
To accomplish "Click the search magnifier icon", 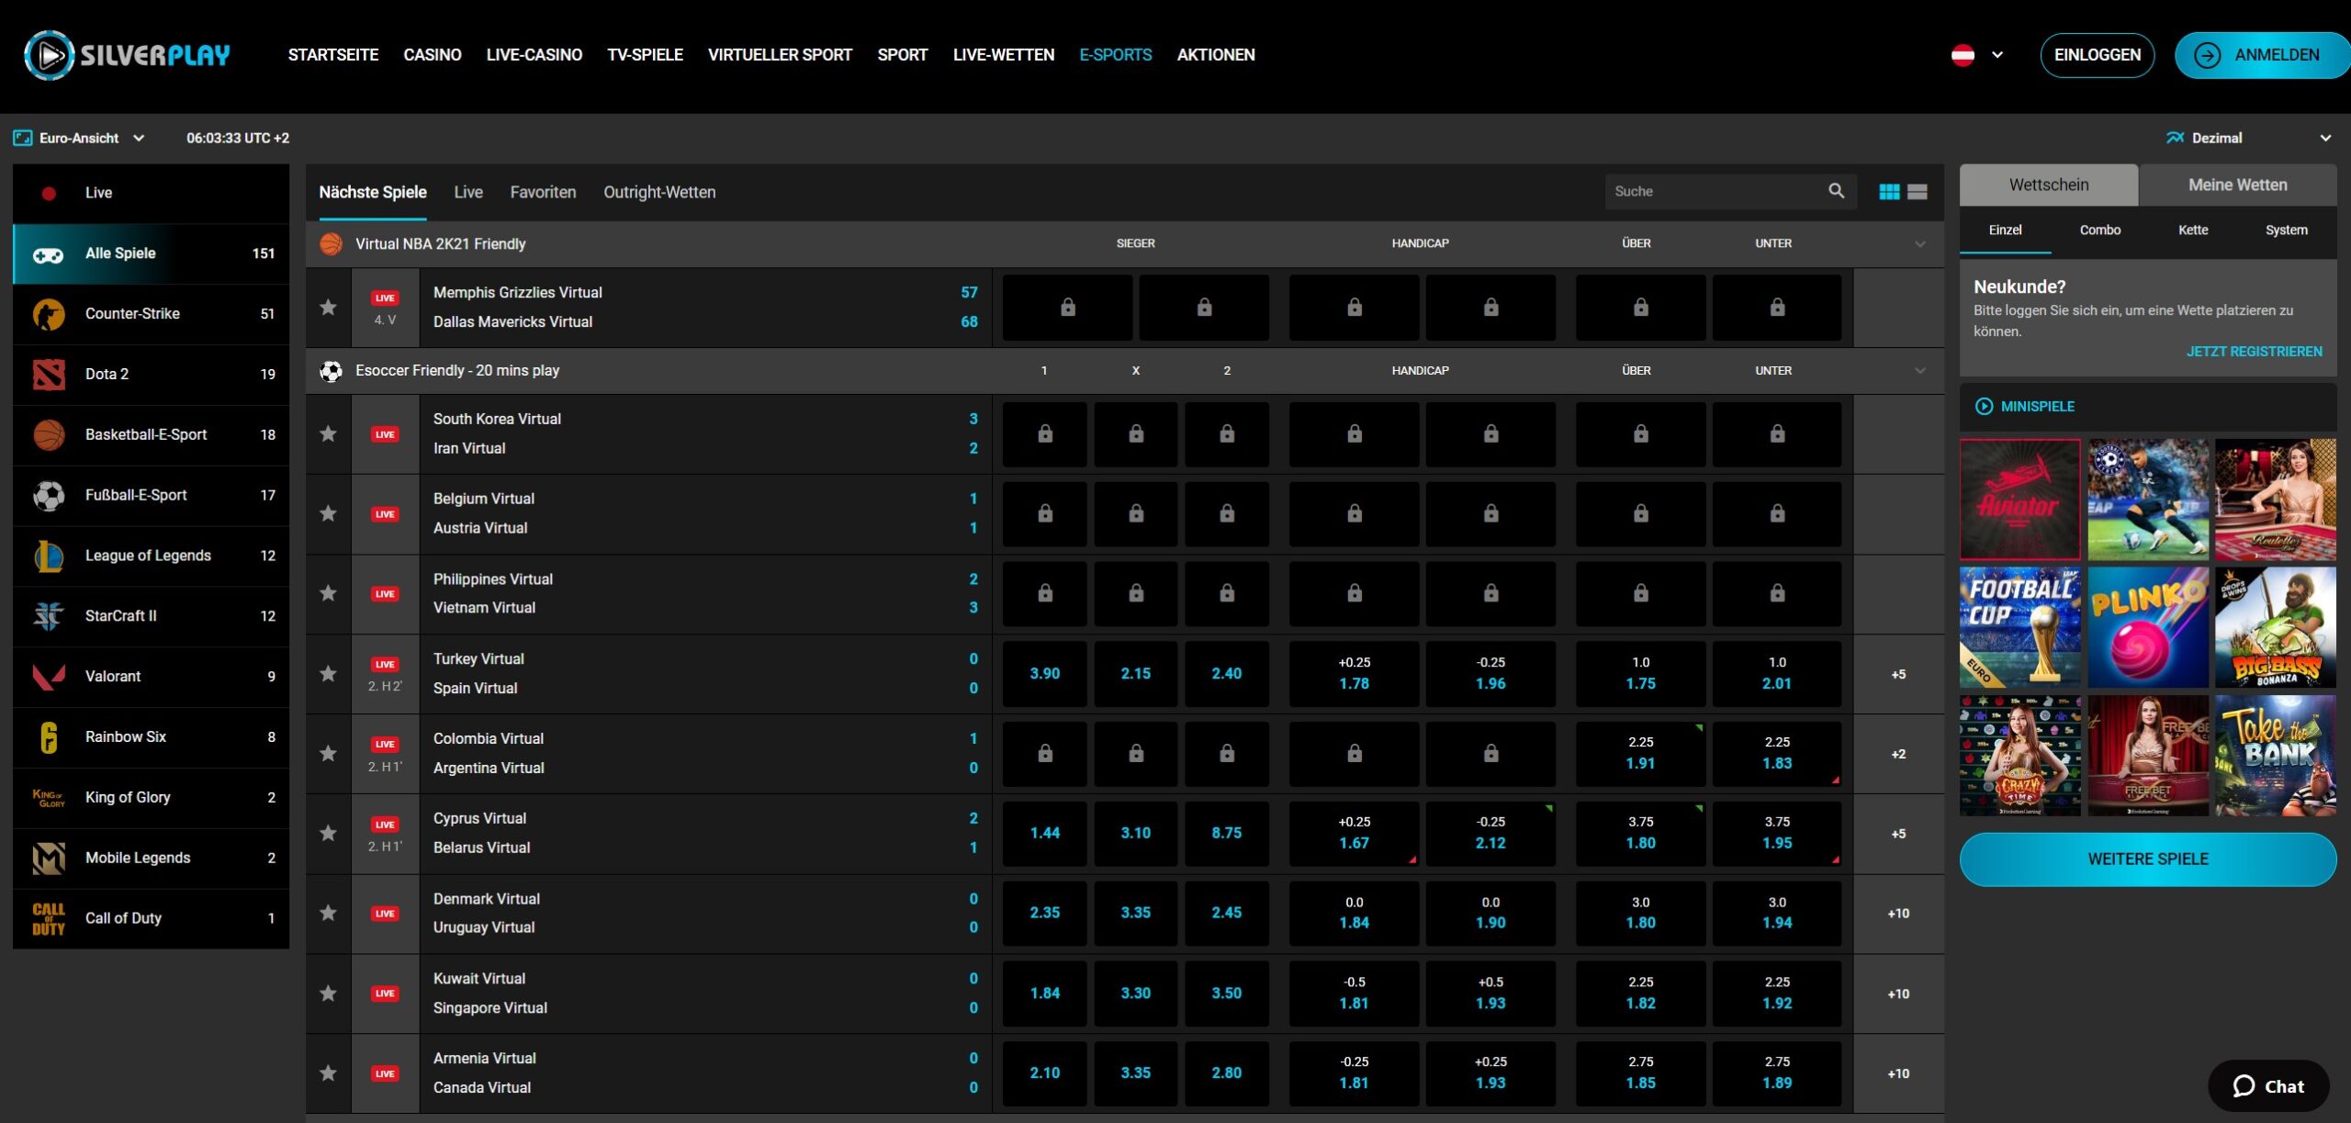I will click(x=1836, y=191).
